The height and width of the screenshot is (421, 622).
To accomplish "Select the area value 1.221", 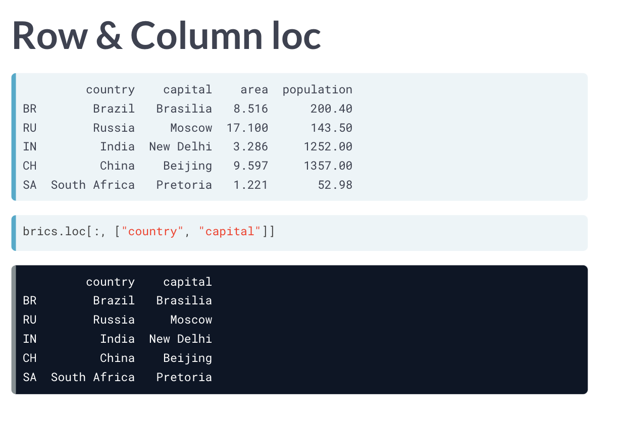I will click(251, 185).
